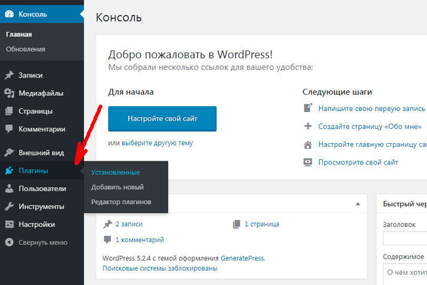Open the 1 страница link
The height and width of the screenshot is (285, 427).
[262, 224]
